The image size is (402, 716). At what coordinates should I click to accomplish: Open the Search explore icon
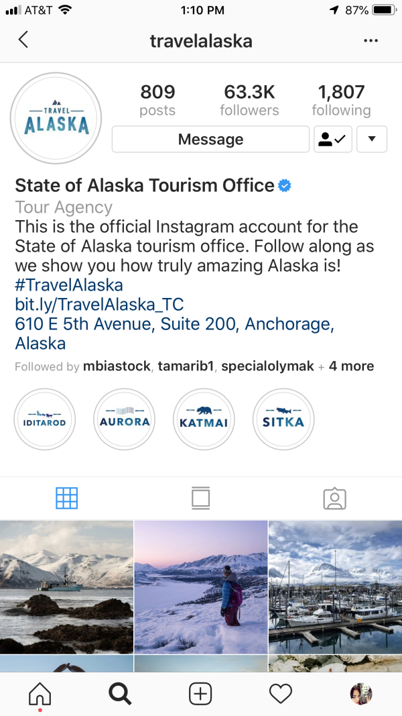point(120,694)
